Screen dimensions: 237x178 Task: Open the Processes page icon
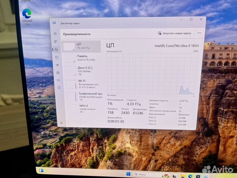(56, 42)
